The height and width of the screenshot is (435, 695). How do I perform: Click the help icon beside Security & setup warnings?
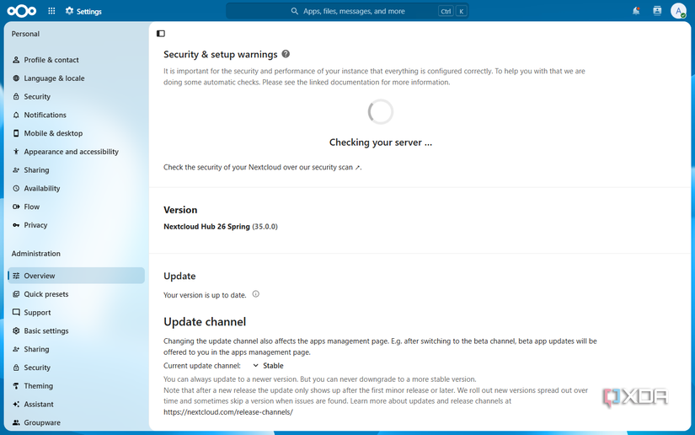tap(286, 54)
